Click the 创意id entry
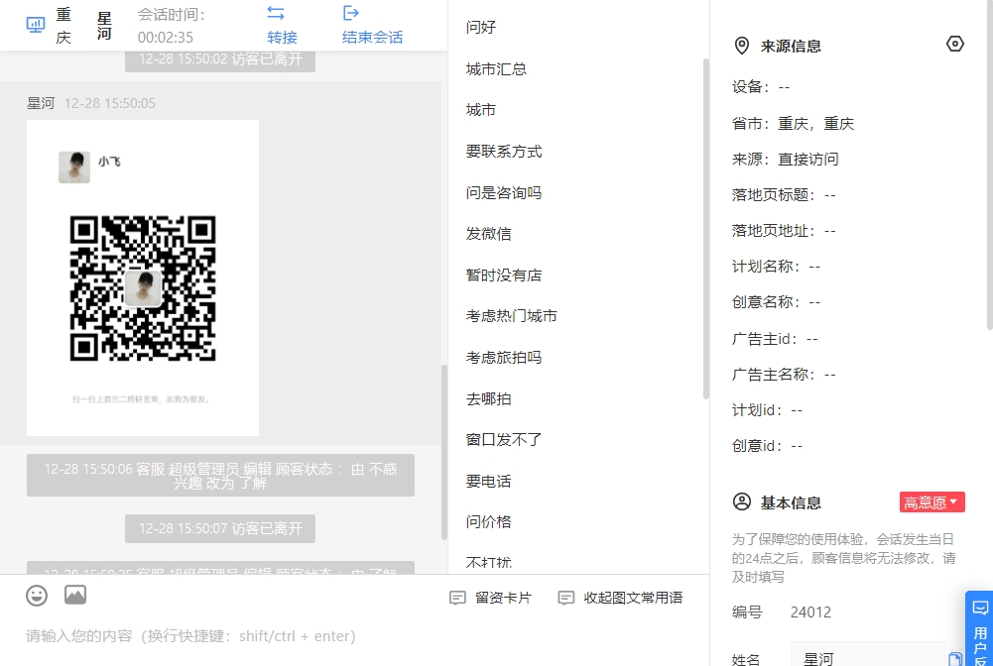This screenshot has width=993, height=666. click(x=768, y=446)
